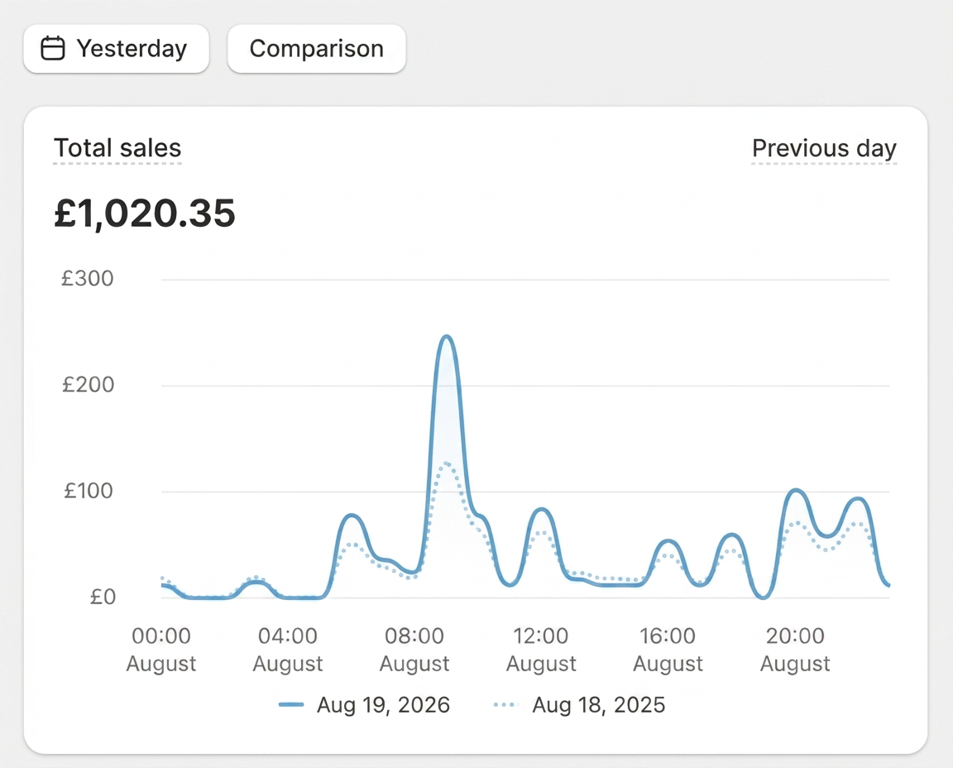The height and width of the screenshot is (768, 953).
Task: Click the Total sales heading link
Action: point(118,148)
